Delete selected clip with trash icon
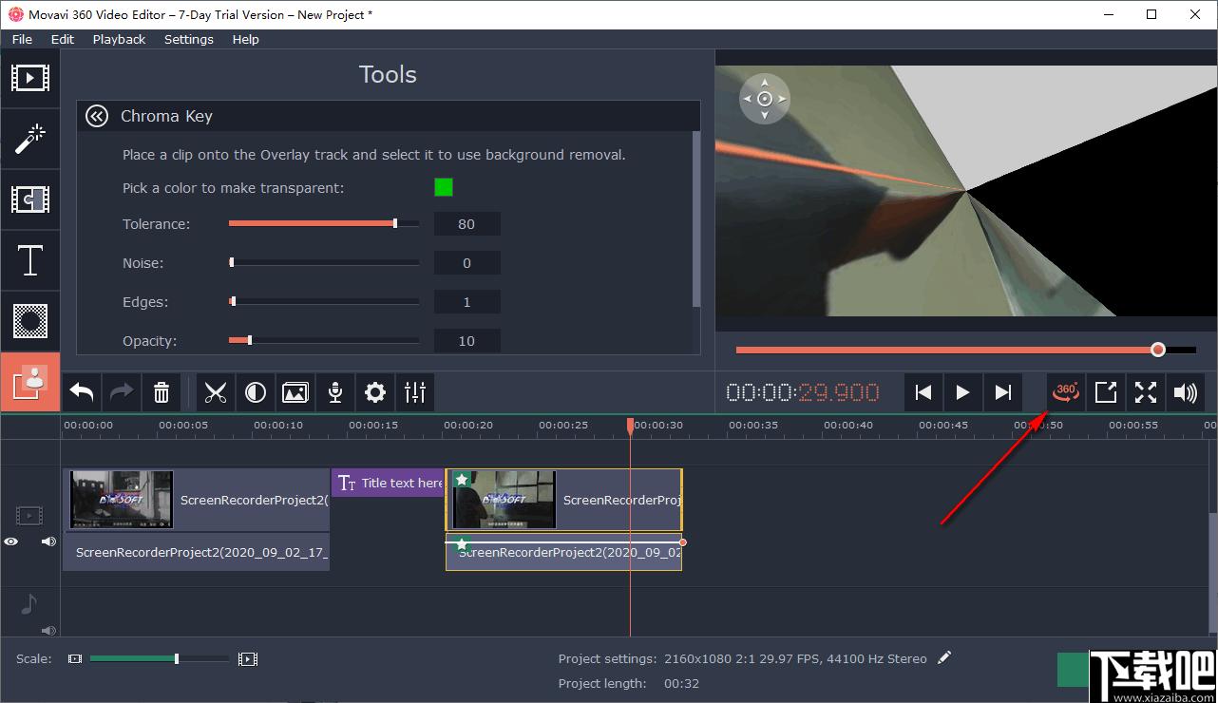The width and height of the screenshot is (1218, 703). (162, 392)
